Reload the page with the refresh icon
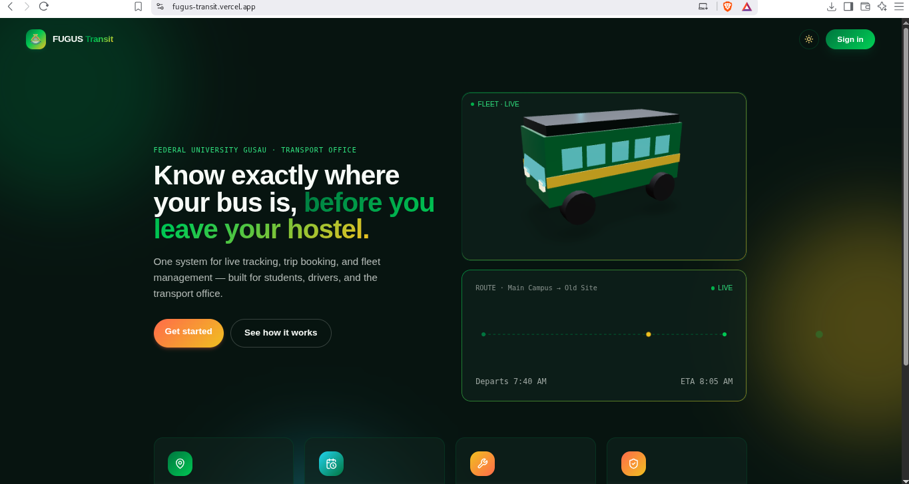 [44, 7]
